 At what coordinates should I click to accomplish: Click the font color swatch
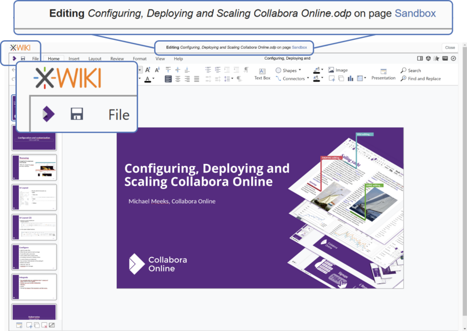147,79
